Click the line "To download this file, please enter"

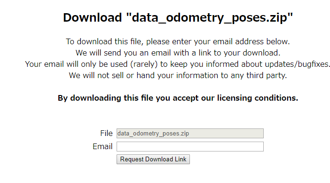[178, 41]
